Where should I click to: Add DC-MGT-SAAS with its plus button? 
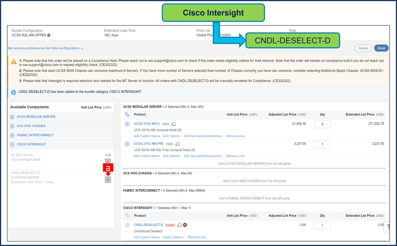[x=108, y=162]
